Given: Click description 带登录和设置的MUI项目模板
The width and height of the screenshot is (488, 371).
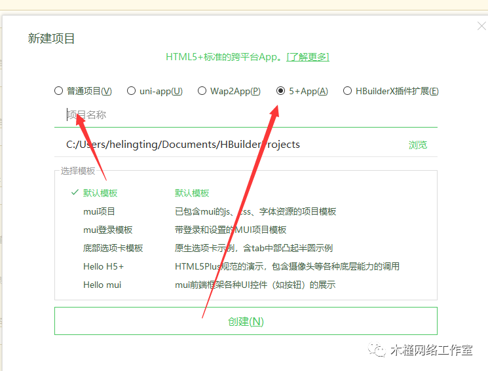Looking at the screenshot, I should [x=231, y=230].
